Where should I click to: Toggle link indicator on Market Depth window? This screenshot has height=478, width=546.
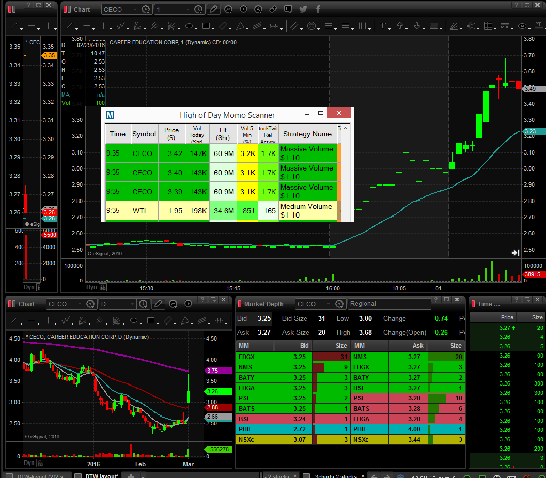tap(240, 304)
